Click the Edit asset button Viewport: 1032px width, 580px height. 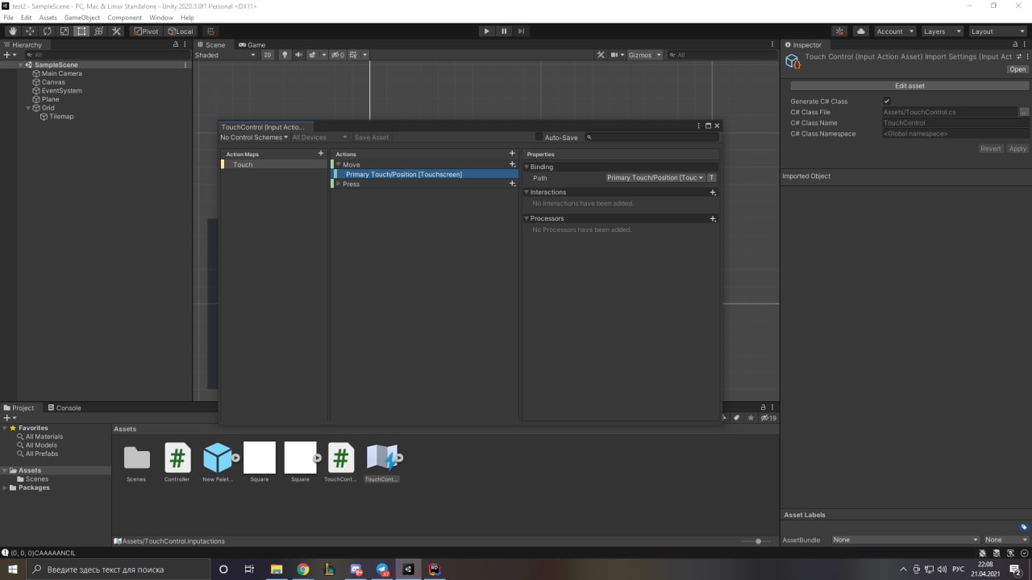[909, 85]
